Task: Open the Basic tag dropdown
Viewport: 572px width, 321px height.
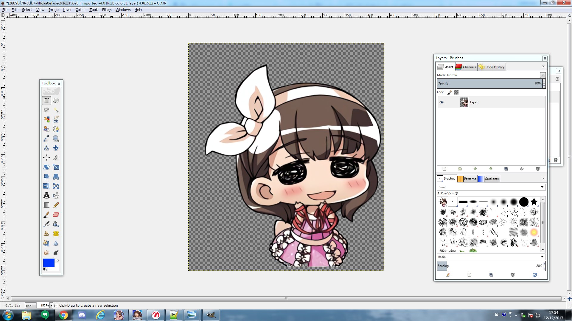Action: click(542, 257)
